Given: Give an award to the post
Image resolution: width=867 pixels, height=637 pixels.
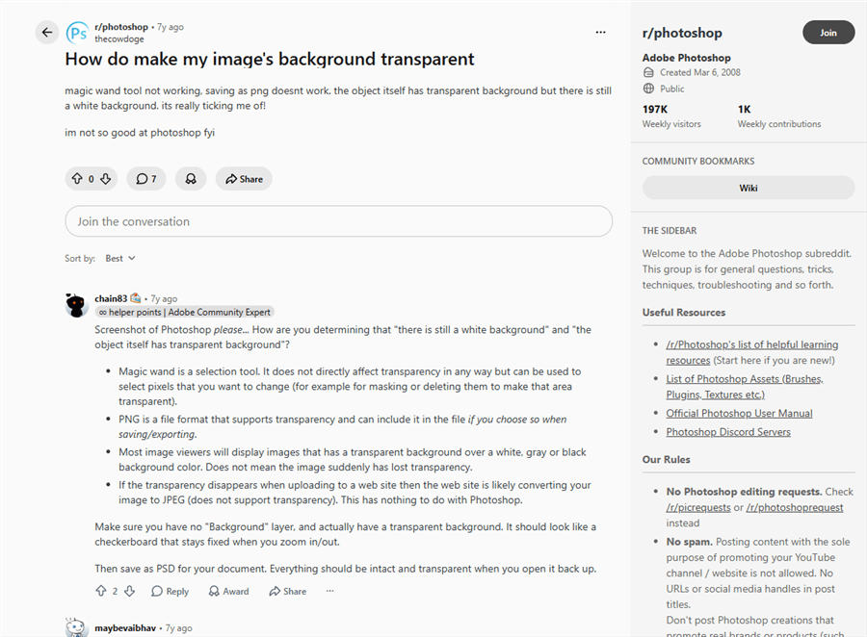Looking at the screenshot, I should (191, 178).
